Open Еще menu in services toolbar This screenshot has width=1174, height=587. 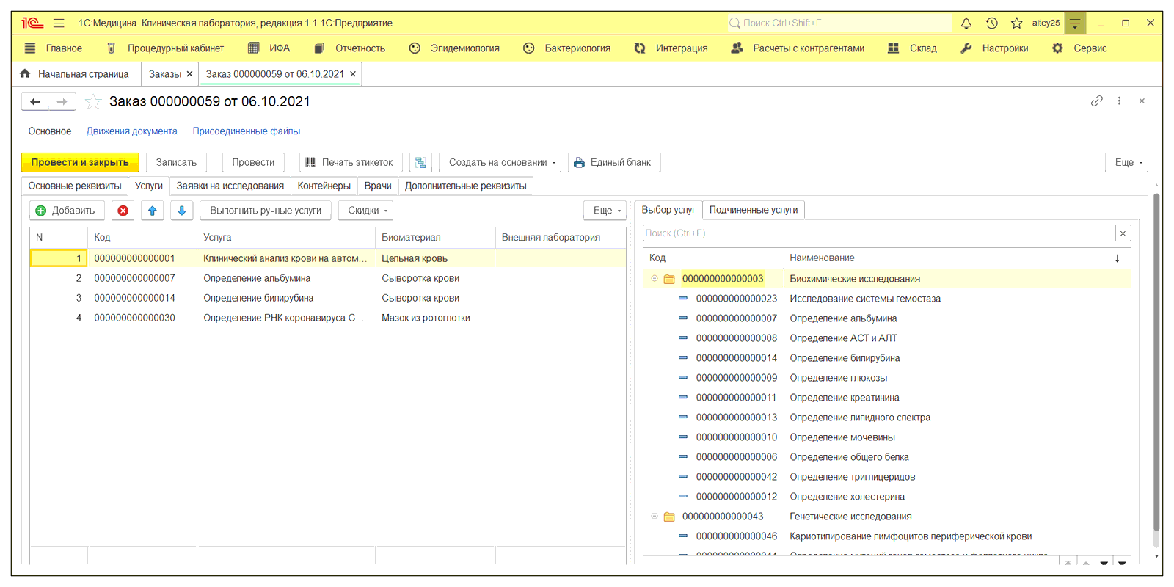[x=605, y=211]
